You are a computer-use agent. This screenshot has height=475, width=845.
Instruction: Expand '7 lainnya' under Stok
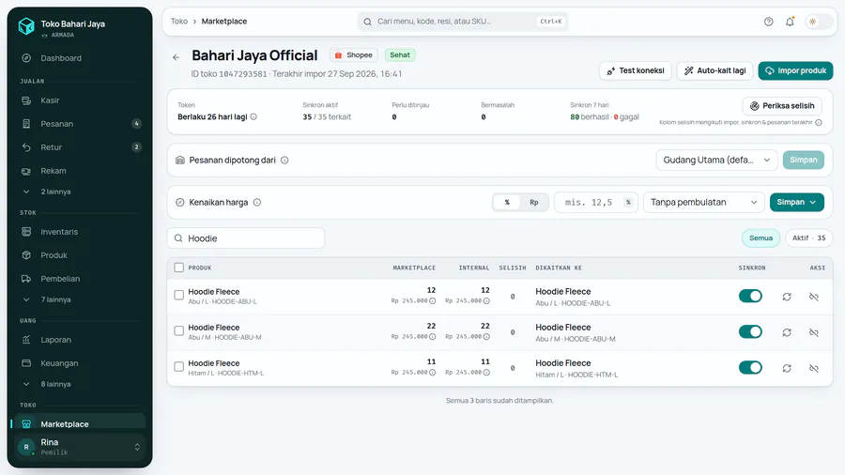click(79, 299)
